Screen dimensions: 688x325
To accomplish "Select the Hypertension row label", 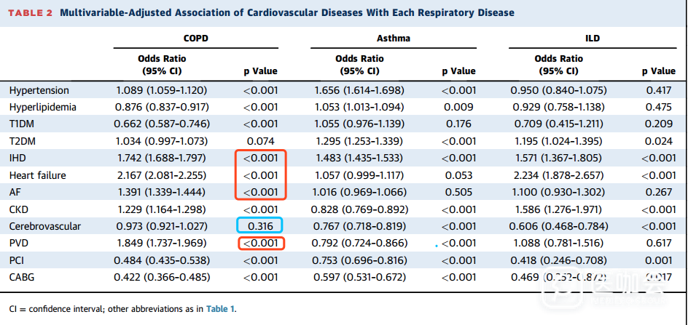I will pos(39,91).
